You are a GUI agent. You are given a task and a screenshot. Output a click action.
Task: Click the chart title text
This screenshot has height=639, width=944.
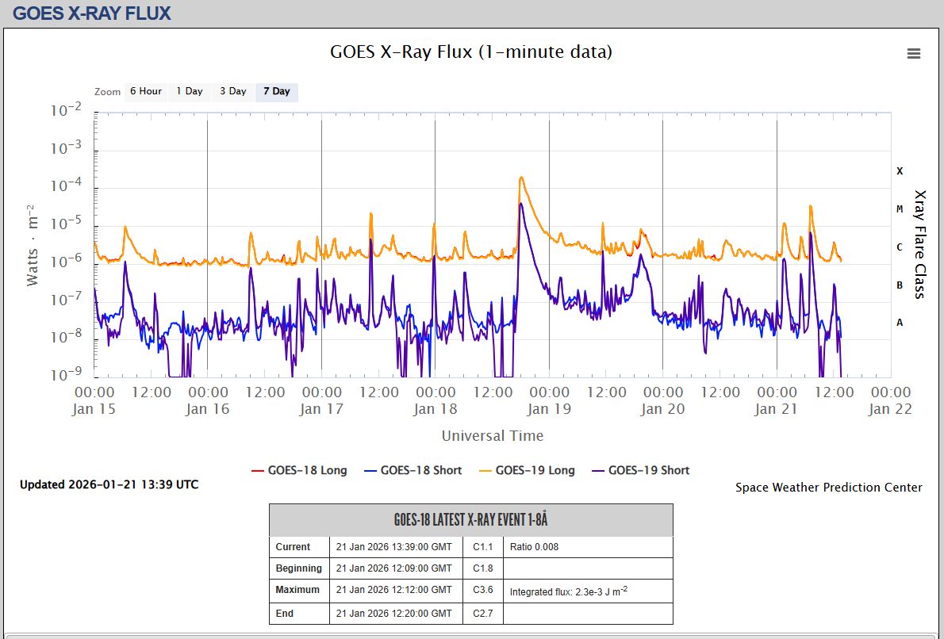pos(471,52)
